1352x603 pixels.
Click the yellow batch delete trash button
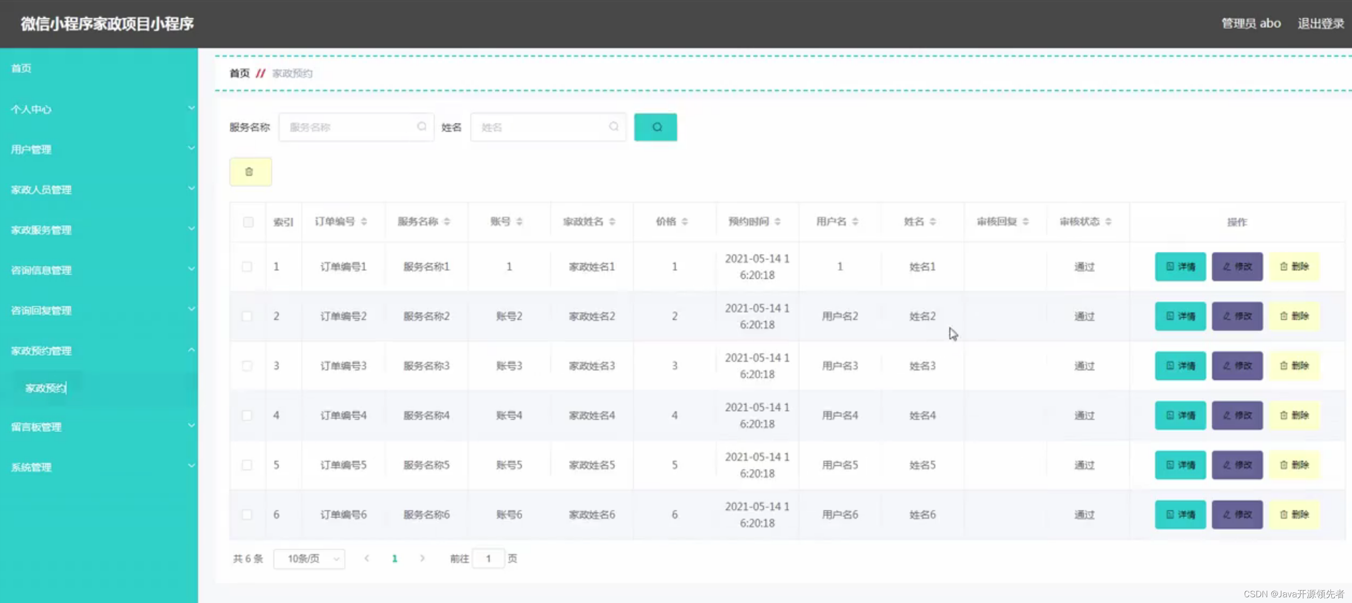coord(250,172)
